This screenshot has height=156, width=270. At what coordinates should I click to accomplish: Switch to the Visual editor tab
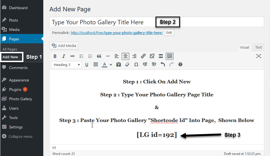(244, 47)
